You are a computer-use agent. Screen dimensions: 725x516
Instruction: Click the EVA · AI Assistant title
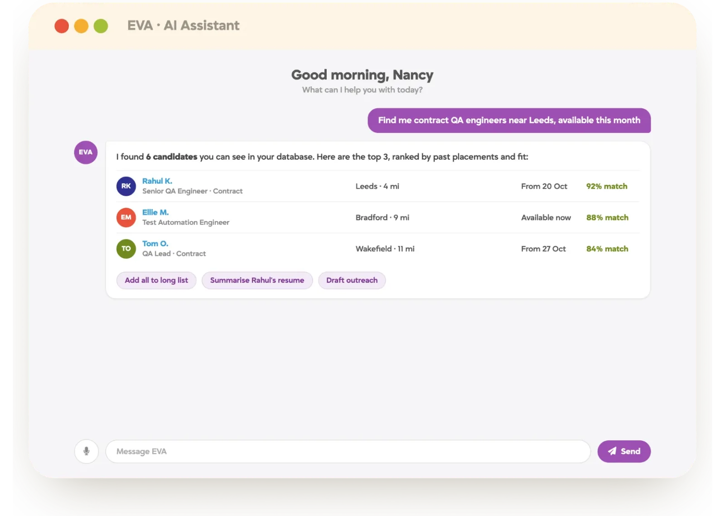click(183, 25)
